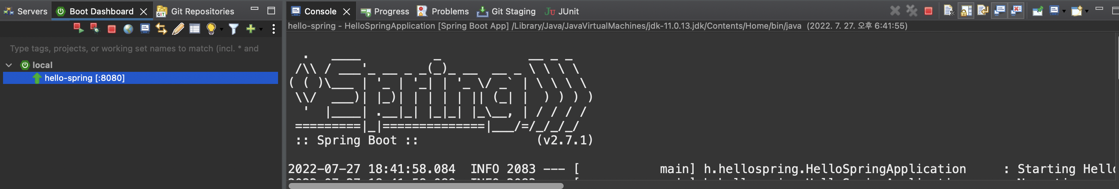Open Display Selected Console dropdown arrow
The height and width of the screenshot is (189, 1119).
pos(1064,11)
